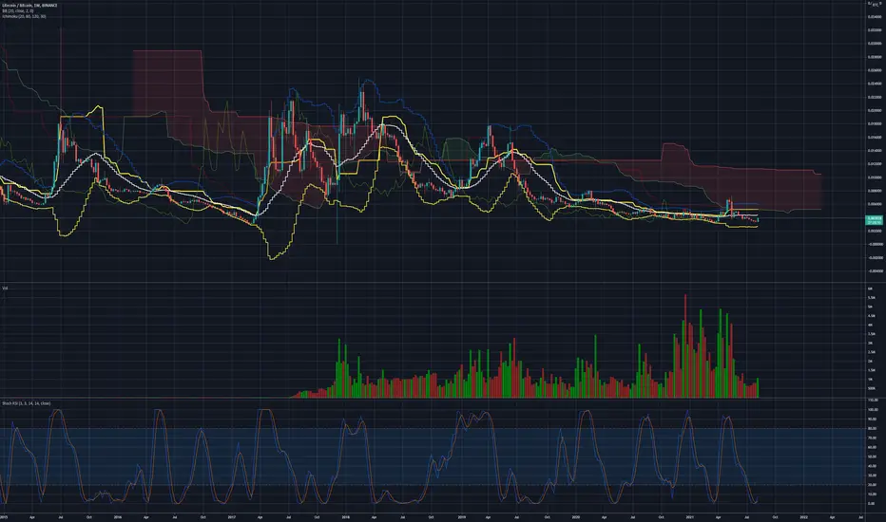The image size is (886, 522).
Task: Click the 2016 label on time axis
Action: click(118, 516)
